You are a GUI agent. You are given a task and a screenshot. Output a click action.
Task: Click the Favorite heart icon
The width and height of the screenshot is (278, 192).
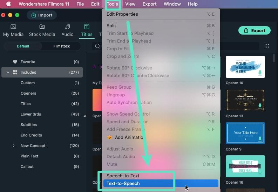click(x=15, y=62)
